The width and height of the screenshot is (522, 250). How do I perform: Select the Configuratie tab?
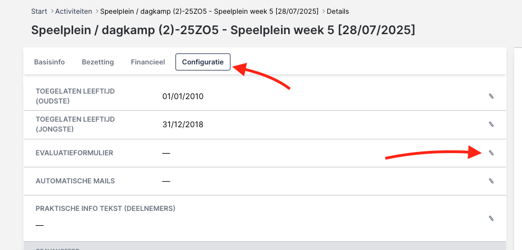tap(202, 62)
